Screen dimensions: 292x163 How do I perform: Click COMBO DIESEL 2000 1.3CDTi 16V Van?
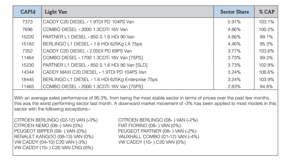pyautogui.click(x=85, y=29)
